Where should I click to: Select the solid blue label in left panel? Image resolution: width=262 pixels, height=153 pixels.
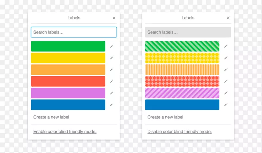coord(68,105)
